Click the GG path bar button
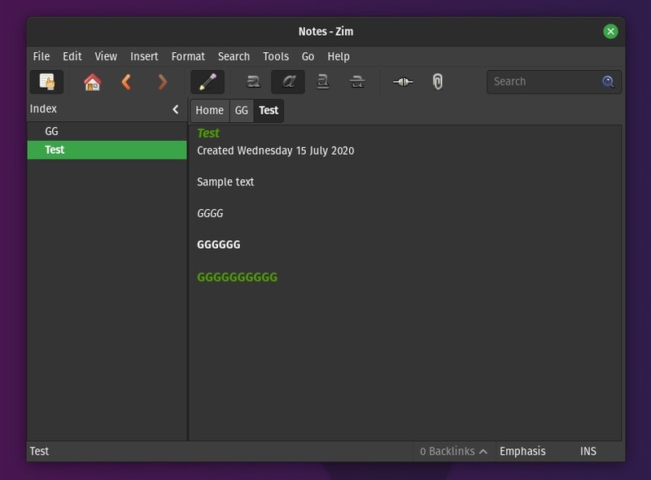Screen dimensions: 651x480 coord(241,111)
